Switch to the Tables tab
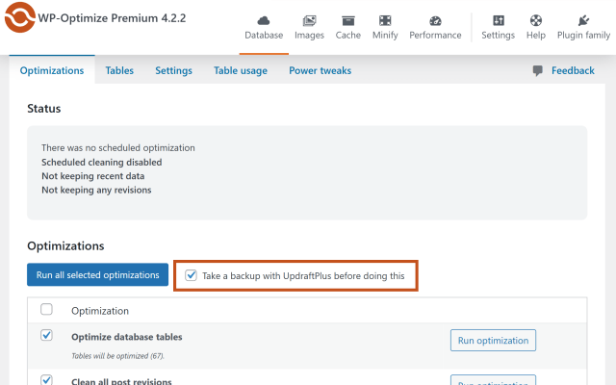The width and height of the screenshot is (616, 385). 119,70
